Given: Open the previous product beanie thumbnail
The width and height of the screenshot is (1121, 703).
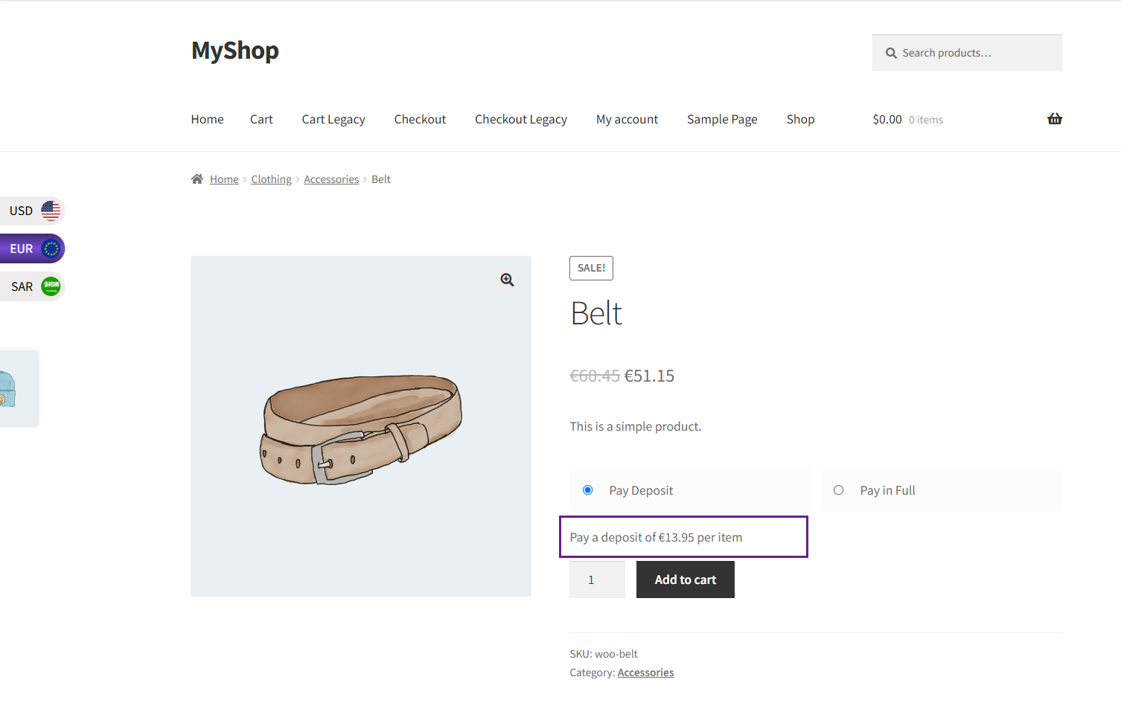Looking at the screenshot, I should [x=18, y=389].
